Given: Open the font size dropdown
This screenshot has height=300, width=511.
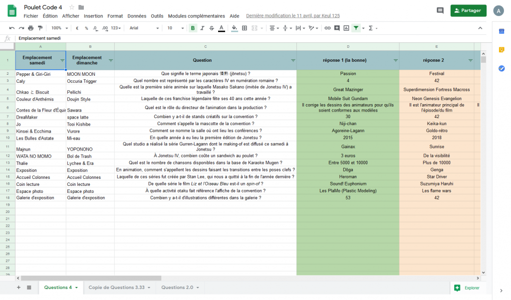Looking at the screenshot, I should tap(175, 28).
